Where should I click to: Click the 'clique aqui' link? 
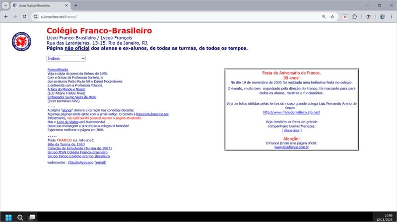click(x=291, y=130)
